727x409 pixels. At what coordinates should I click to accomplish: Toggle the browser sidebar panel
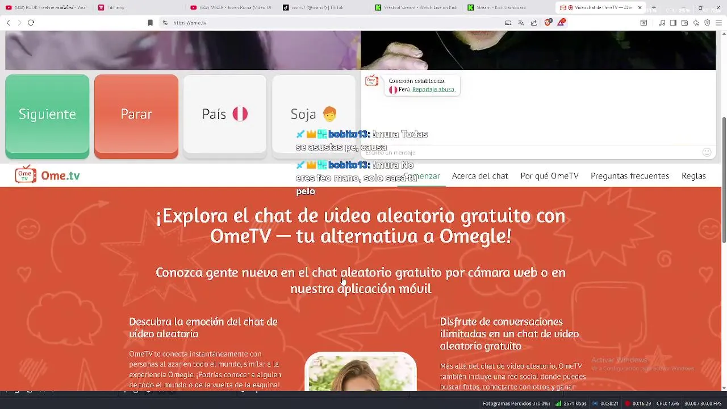point(673,23)
